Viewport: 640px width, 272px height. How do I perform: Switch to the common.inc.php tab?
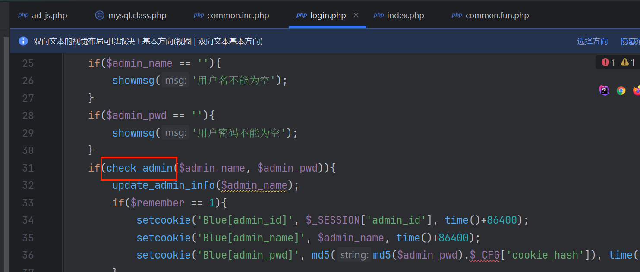click(x=238, y=16)
